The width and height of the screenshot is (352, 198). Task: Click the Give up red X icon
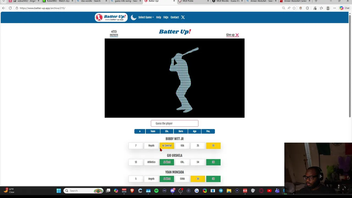coord(237,35)
